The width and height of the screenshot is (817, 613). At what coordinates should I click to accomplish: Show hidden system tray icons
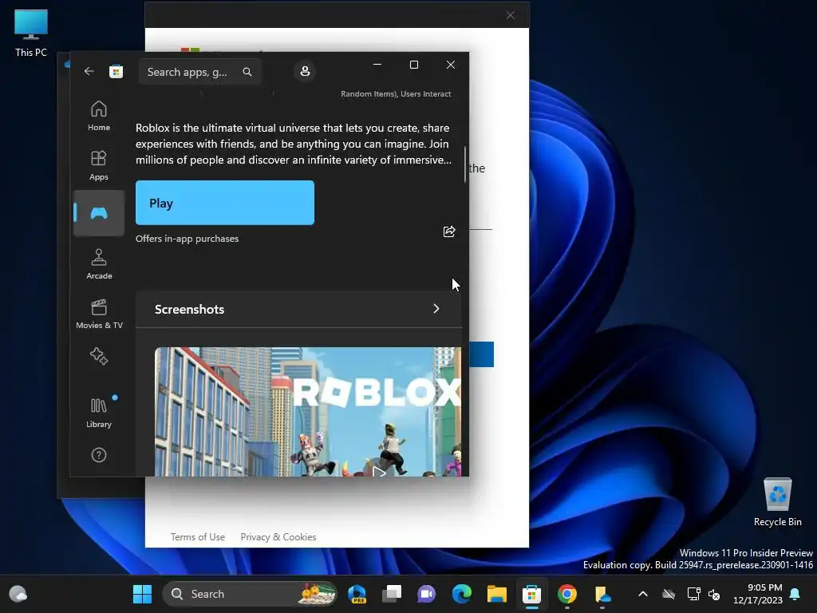643,594
